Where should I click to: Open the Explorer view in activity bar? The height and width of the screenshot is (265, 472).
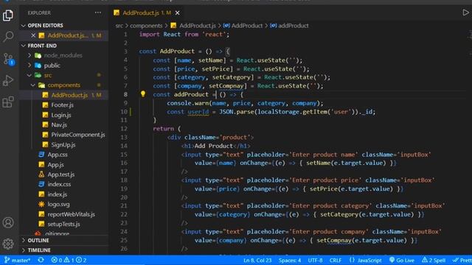(x=8, y=15)
